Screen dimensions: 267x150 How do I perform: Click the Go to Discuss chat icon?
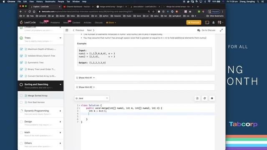199,30
